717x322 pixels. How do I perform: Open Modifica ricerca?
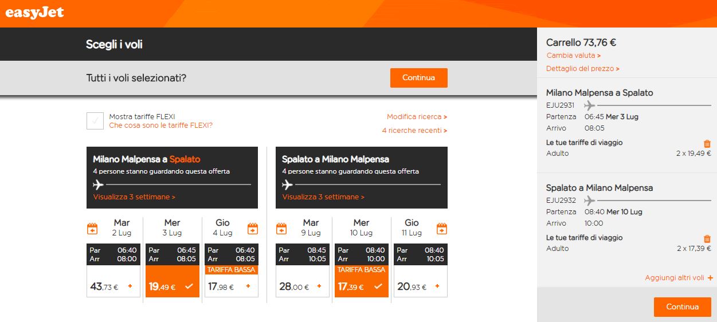click(x=417, y=117)
